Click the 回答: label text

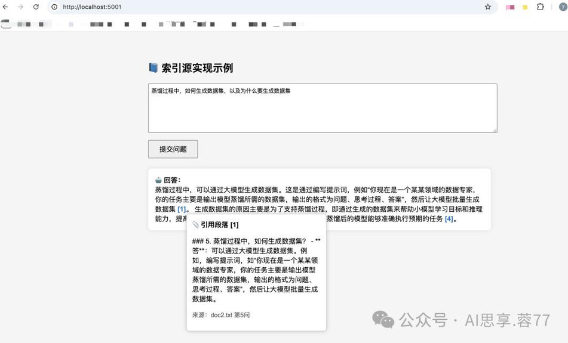coord(171,180)
